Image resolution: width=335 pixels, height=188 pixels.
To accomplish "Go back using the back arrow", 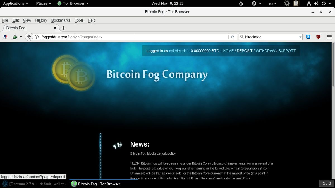I will 29,36.
